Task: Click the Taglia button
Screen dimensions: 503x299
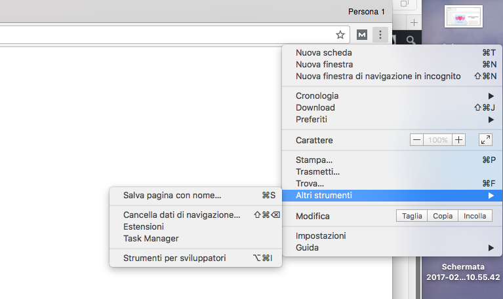Action: click(412, 216)
